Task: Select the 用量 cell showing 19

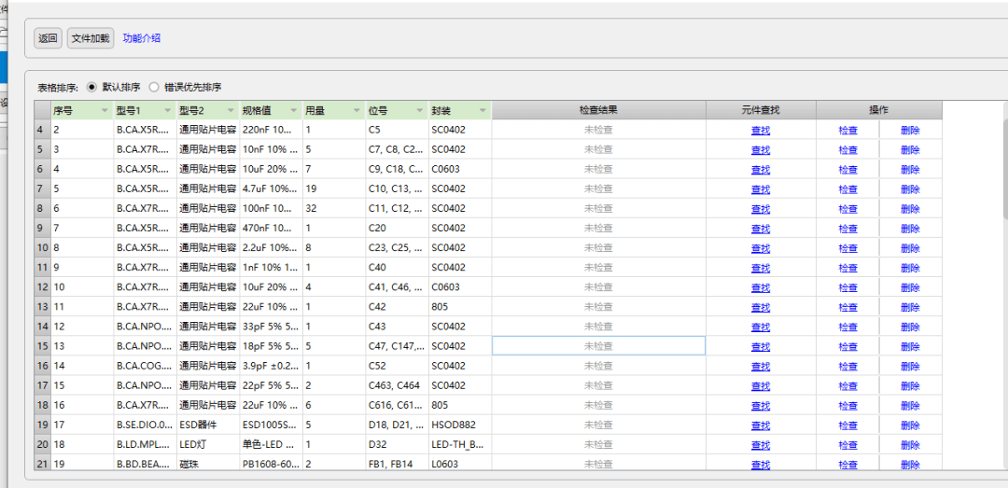Action: [x=334, y=189]
